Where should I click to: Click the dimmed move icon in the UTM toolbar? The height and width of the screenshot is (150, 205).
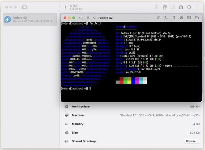pyautogui.click(x=173, y=7)
